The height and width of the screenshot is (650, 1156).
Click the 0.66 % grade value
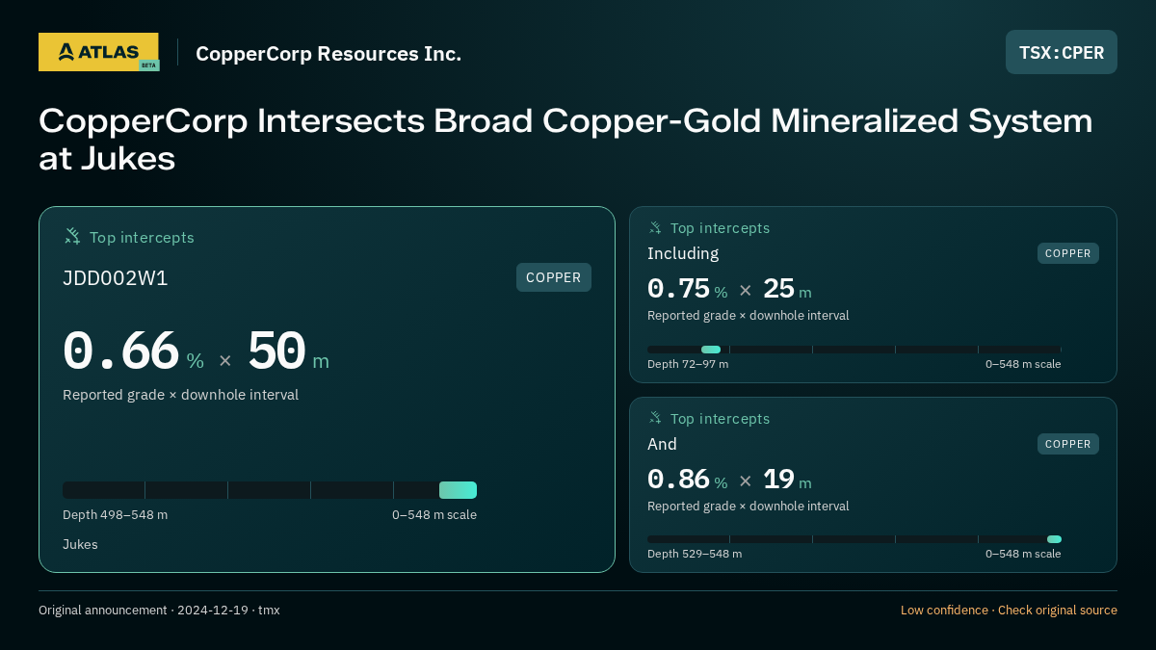pyautogui.click(x=133, y=351)
